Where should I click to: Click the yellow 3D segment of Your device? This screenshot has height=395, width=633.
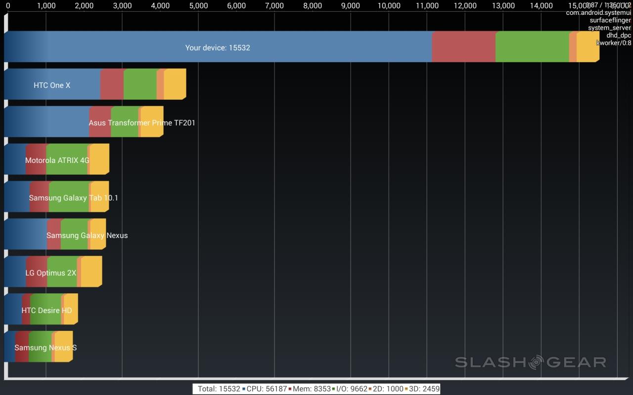tap(587, 47)
